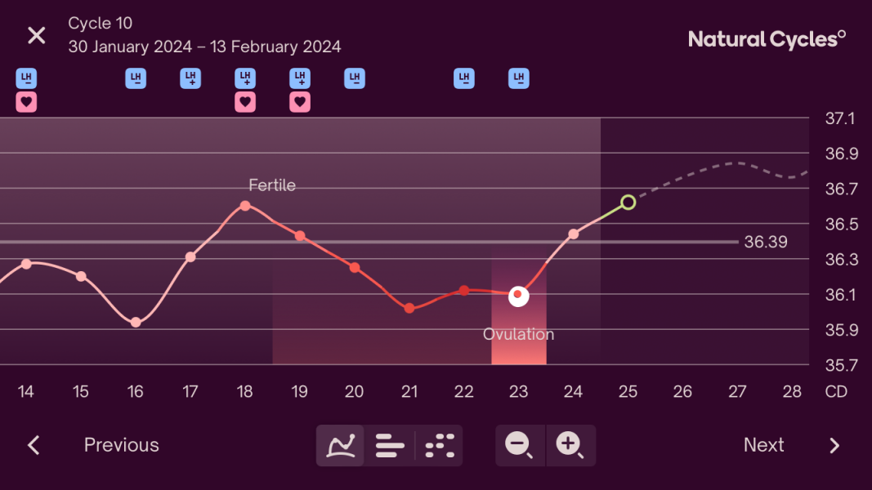Tap the heart icon on day 18
Screen dimensions: 872x490
pos(245,102)
